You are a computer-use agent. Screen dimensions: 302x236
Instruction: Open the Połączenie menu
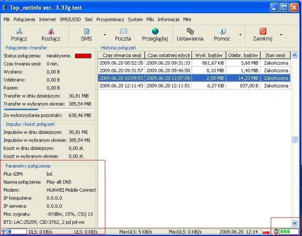[x=24, y=19]
